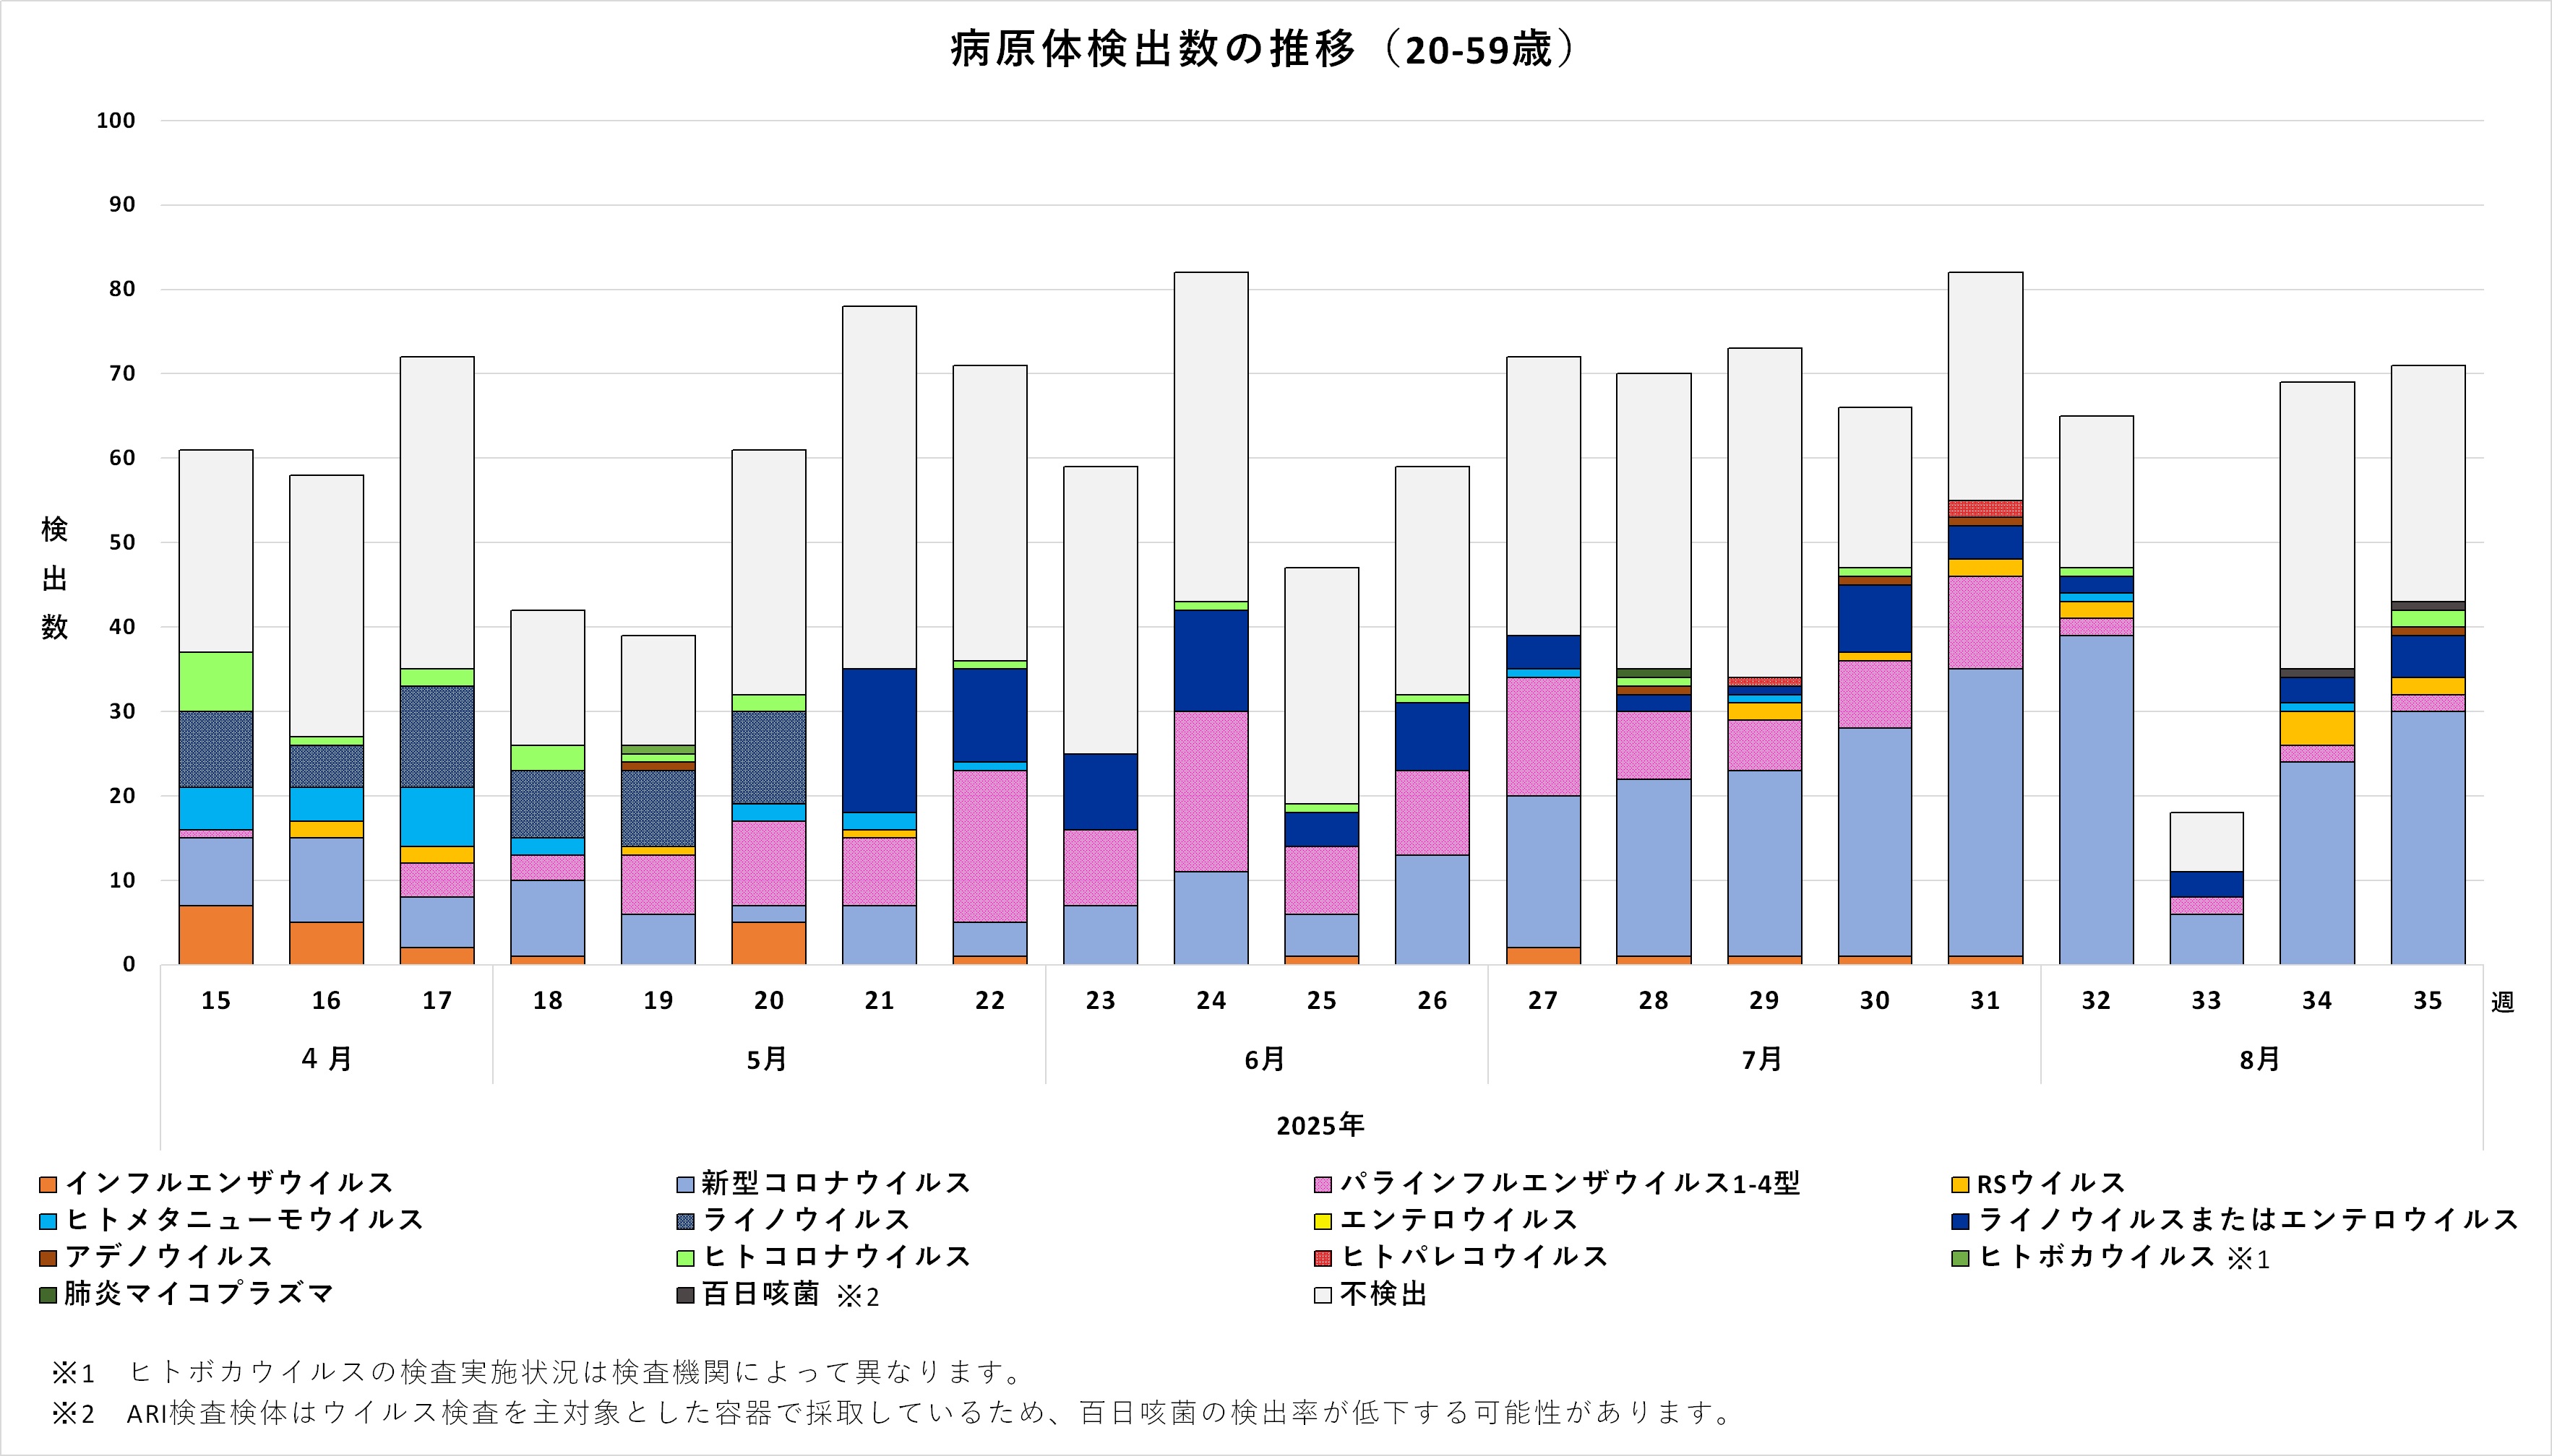Click the 2025年 year axis label
This screenshot has height=1456, width=2552.
pyautogui.click(x=1320, y=1125)
